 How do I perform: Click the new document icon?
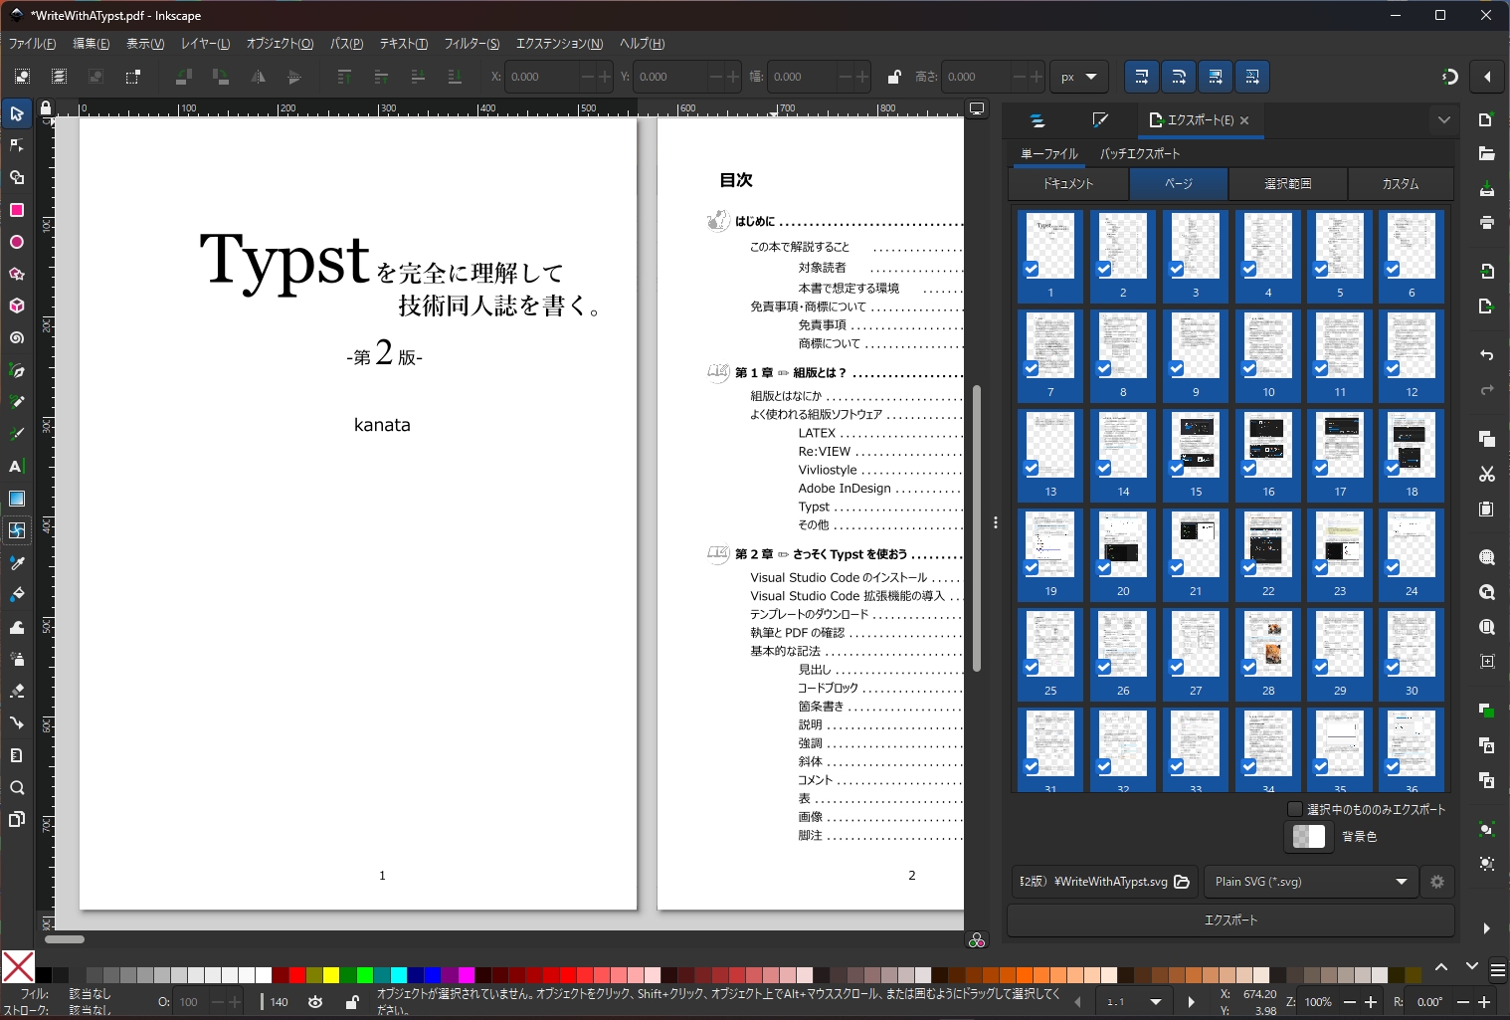(1486, 120)
